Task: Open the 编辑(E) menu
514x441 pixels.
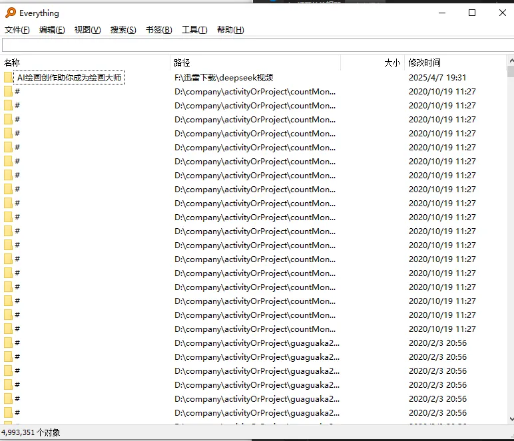Action: pos(52,30)
